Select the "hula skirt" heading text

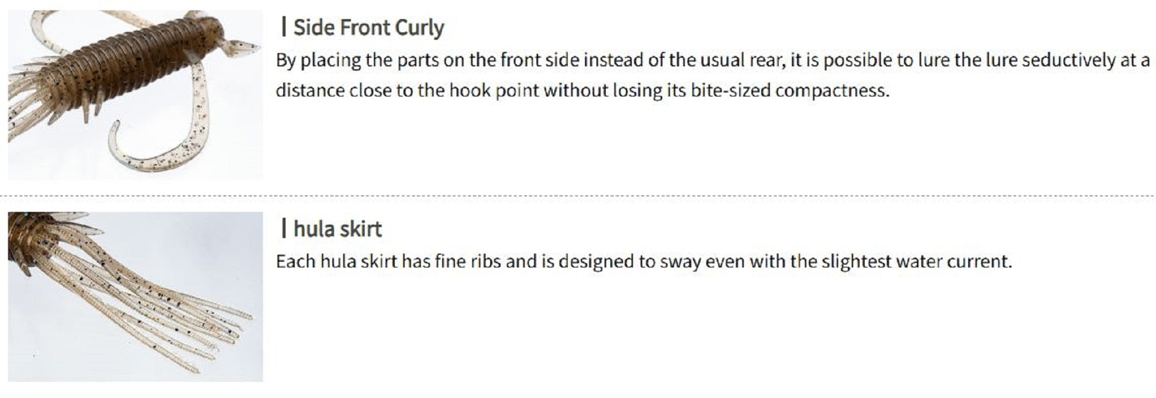click(338, 229)
